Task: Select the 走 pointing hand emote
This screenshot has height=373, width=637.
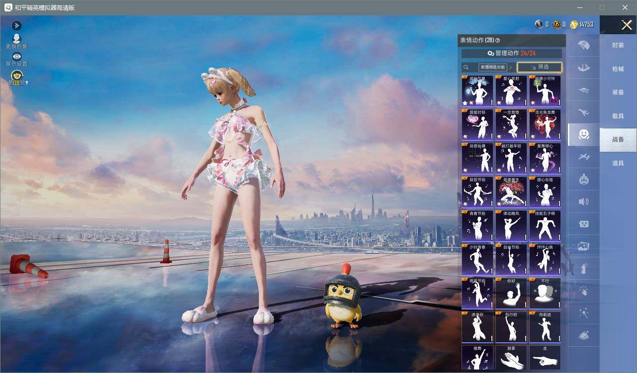Action: pyautogui.click(x=545, y=357)
